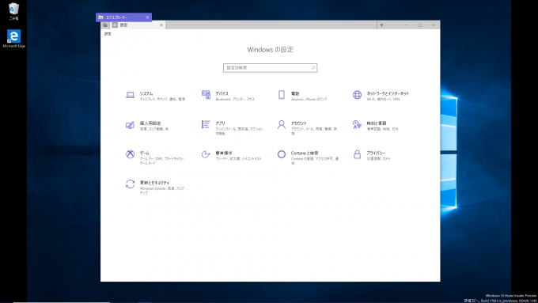Image resolution: width=538 pixels, height=303 pixels.
Task: Close the 設定 tab
Action: pyautogui.click(x=161, y=25)
